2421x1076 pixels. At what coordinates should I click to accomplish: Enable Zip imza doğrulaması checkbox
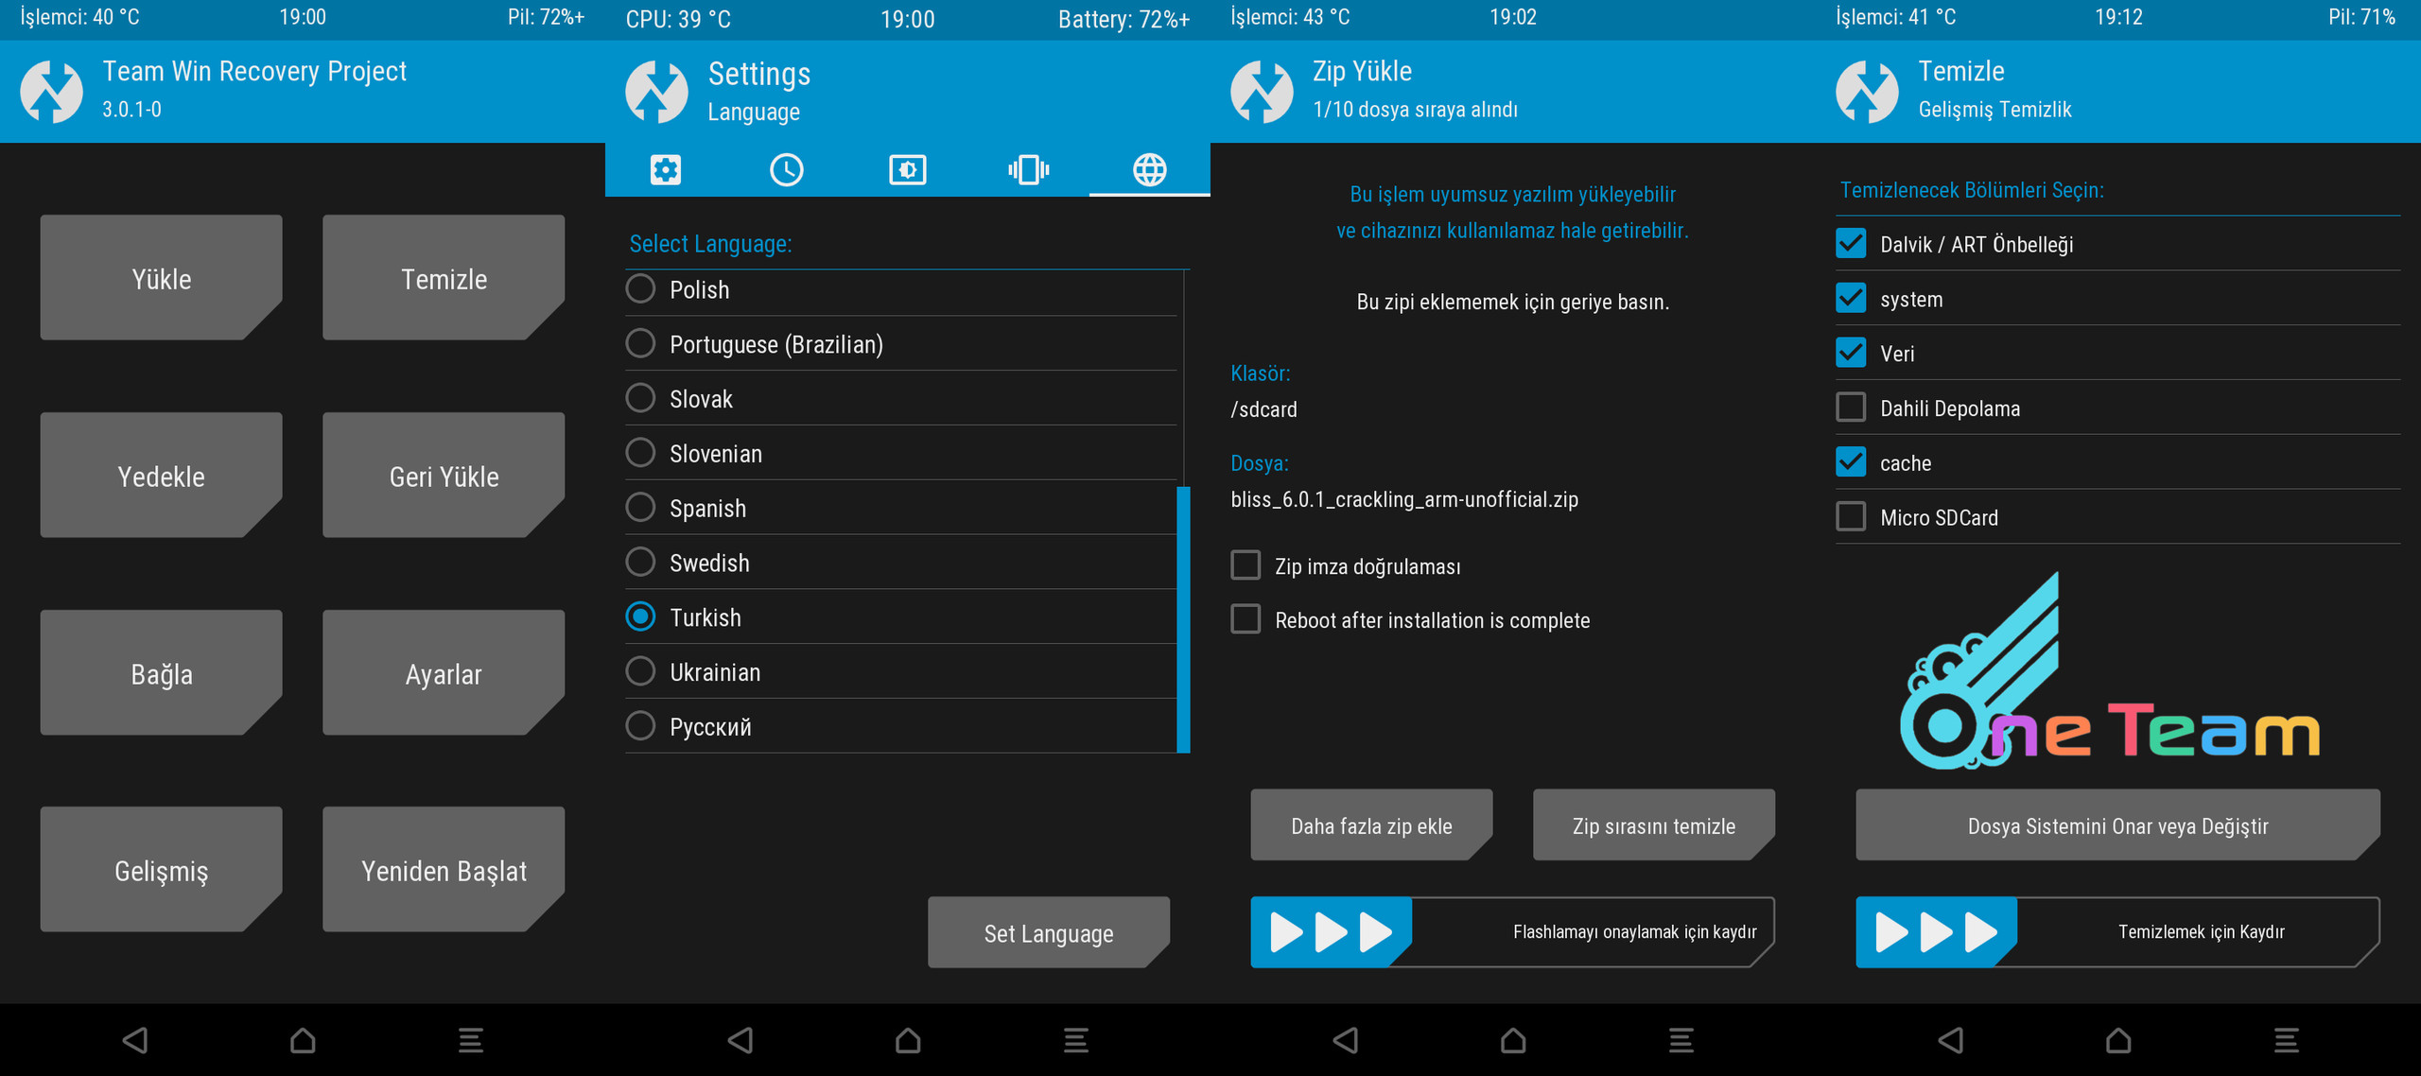1245,565
